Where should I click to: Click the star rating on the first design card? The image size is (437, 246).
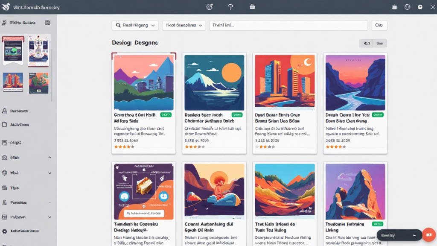click(x=124, y=146)
